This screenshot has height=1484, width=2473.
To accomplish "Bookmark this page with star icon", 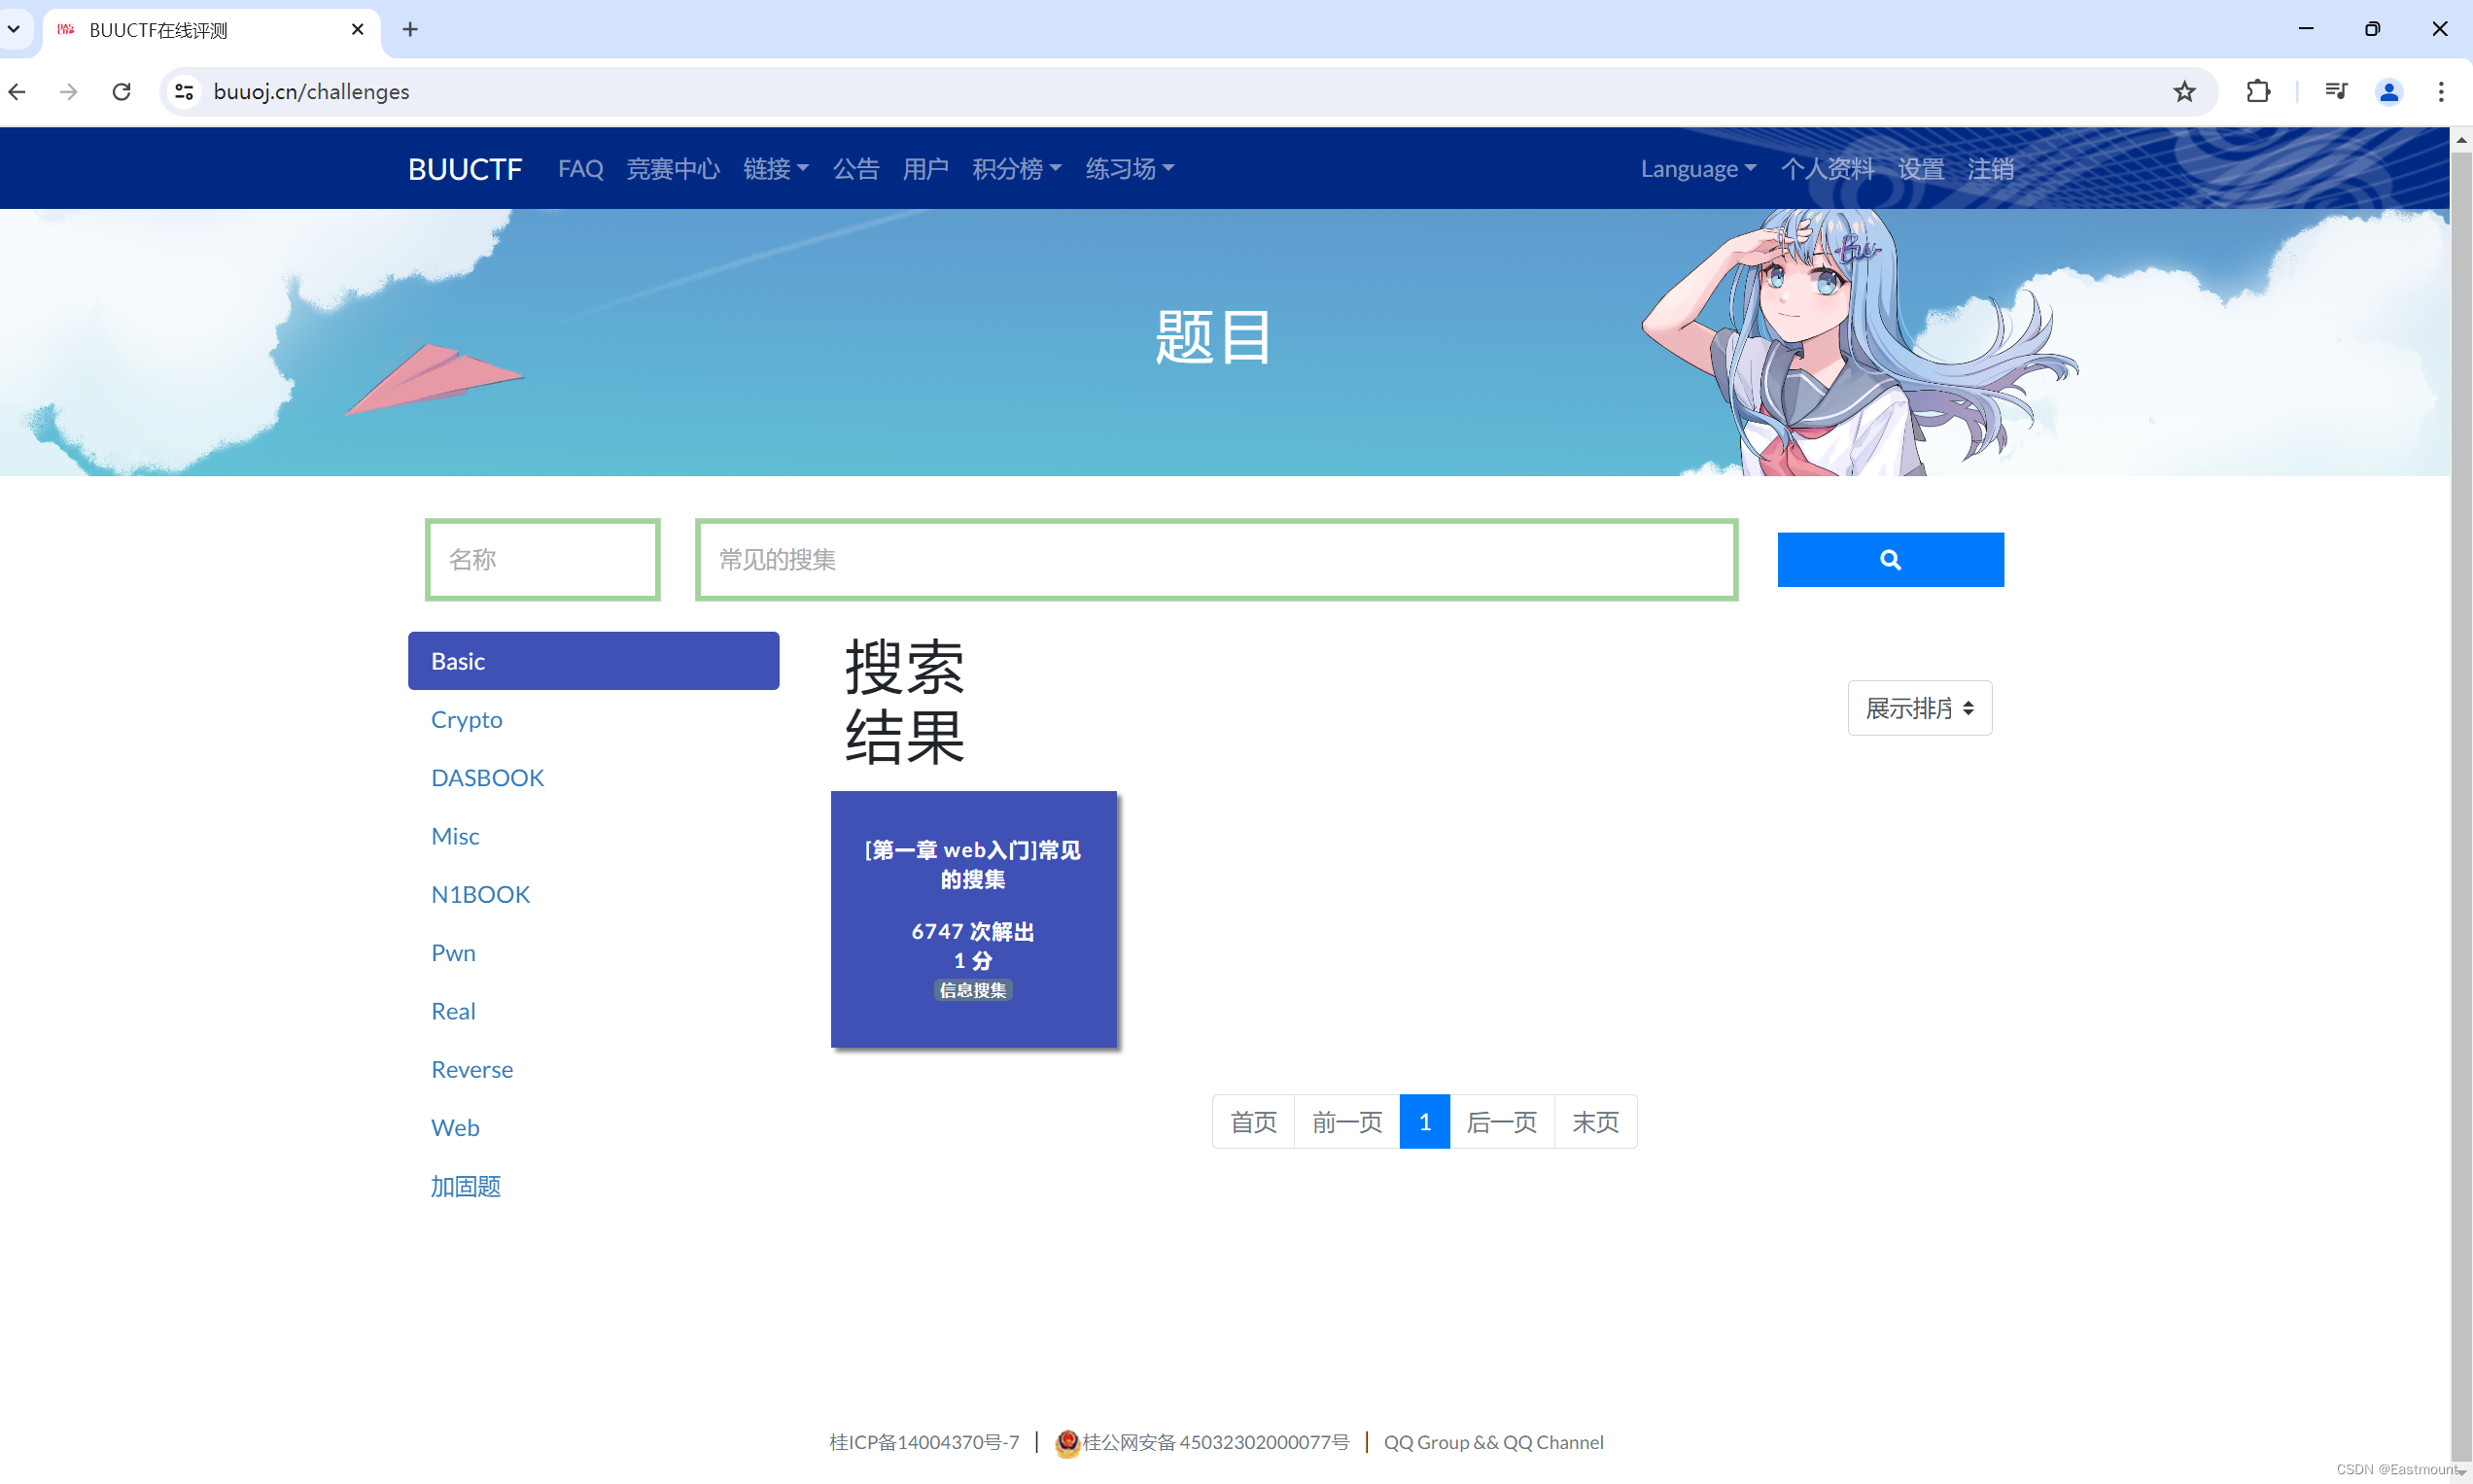I will (2184, 92).
